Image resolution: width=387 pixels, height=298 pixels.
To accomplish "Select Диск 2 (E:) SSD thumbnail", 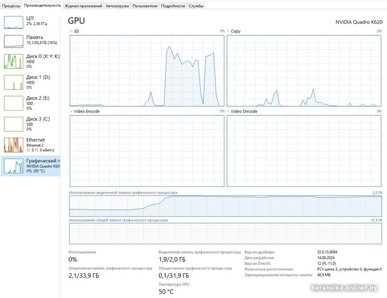I will 14,103.
